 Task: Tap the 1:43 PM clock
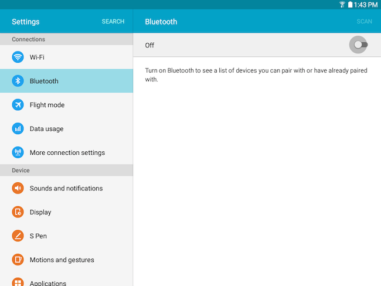pyautogui.click(x=366, y=5)
